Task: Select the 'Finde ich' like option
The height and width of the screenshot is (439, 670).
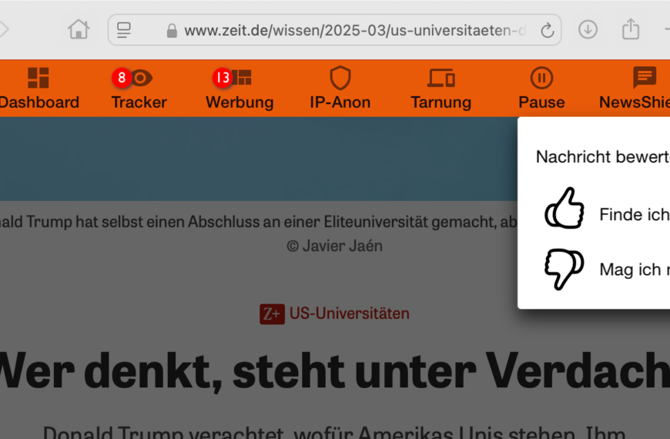Action: (634, 214)
